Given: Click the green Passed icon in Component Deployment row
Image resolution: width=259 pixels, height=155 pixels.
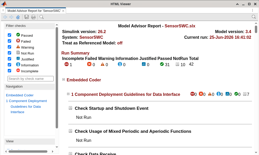Looking at the screenshot, I should (236, 94).
